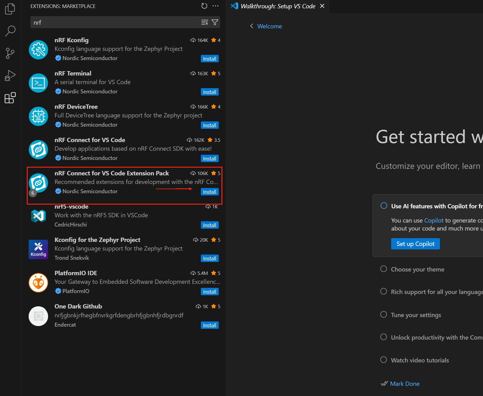
Task: Click the Set up Copilot button
Action: click(x=416, y=244)
